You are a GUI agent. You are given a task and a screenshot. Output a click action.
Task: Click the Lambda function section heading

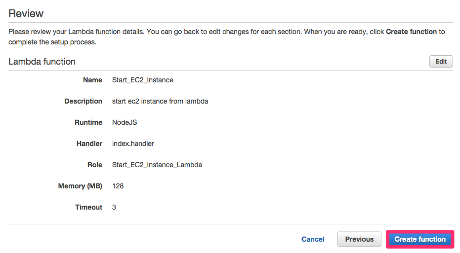(x=42, y=62)
